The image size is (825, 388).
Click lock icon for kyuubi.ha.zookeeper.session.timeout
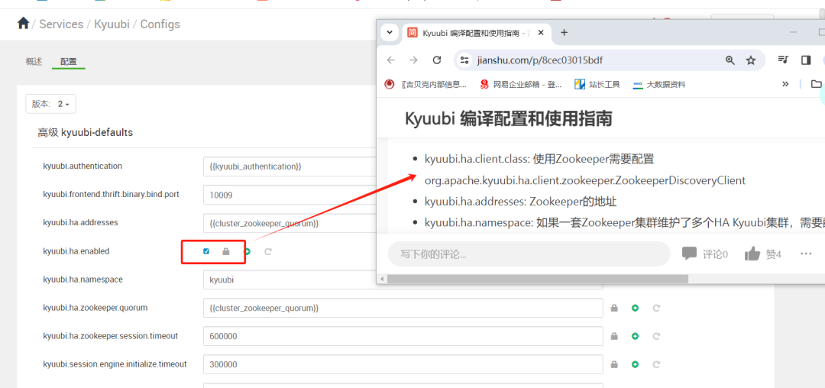[x=614, y=336]
